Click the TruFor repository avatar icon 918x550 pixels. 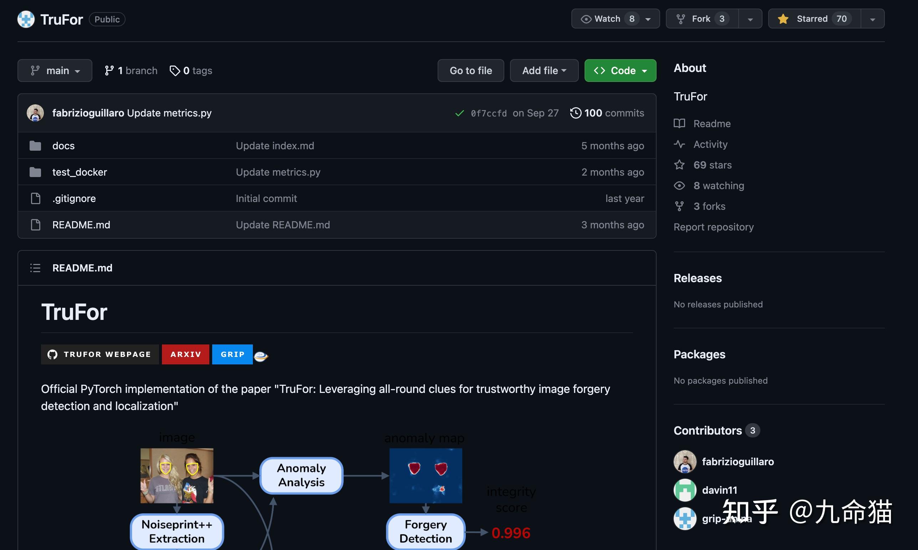26,19
